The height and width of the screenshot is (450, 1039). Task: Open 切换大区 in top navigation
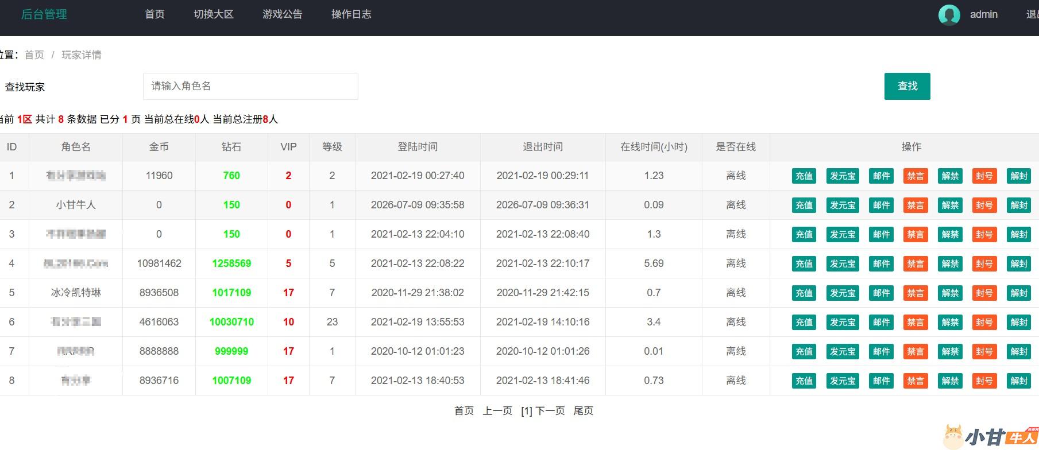point(214,14)
